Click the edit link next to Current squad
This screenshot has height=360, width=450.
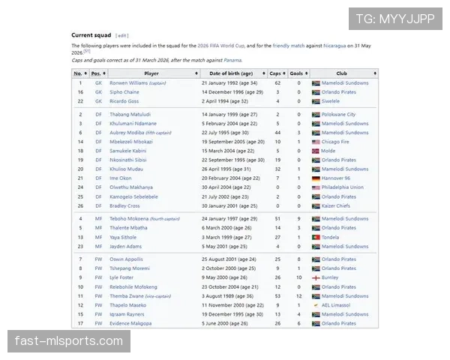122,35
